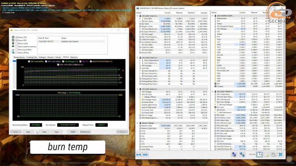Expand Core Temperatures row
Viewport: 296px width, 166px height.
tap(140, 60)
